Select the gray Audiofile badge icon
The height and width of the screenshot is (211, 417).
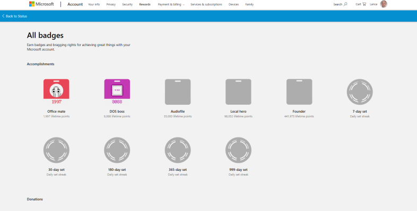coord(178,91)
